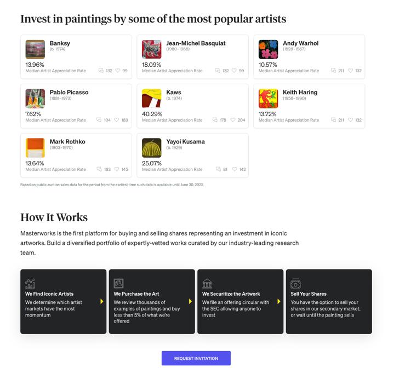Click the chart icon above We Find Iconic Artists
Screen dimensions: 405x368
pyautogui.click(x=30, y=283)
